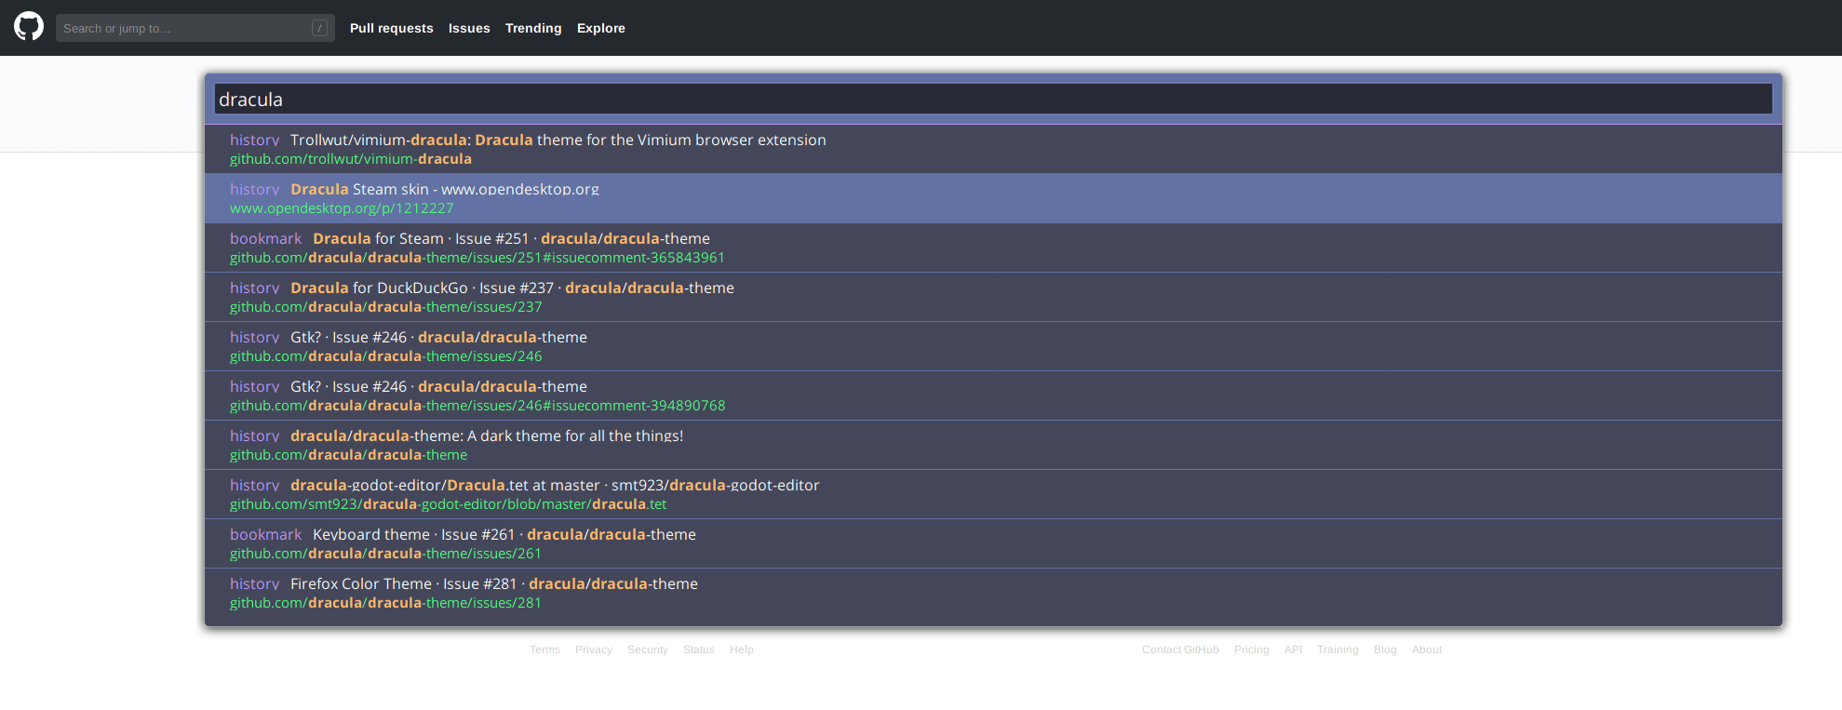Image resolution: width=1842 pixels, height=710 pixels.
Task: Click Contact GitHub in footer
Action: (1180, 650)
